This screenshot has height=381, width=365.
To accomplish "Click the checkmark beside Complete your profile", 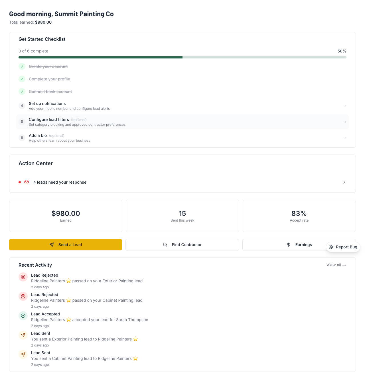I will pos(22,79).
